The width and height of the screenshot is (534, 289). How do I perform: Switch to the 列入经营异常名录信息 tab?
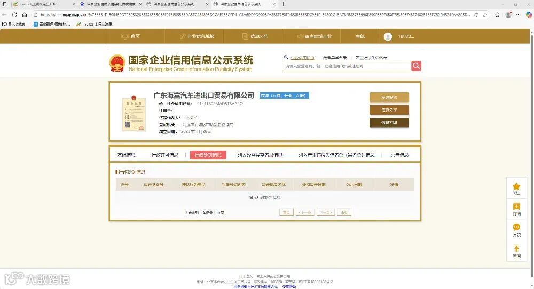[x=260, y=155]
